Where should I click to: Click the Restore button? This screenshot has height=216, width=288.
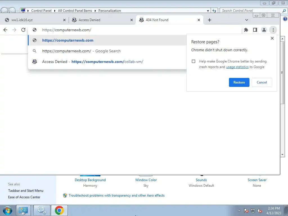(x=239, y=82)
